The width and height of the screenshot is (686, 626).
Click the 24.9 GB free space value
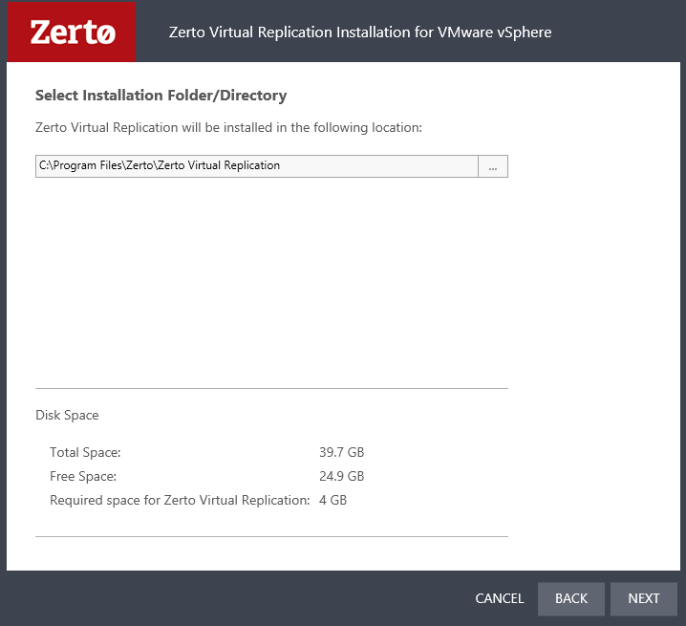pyautogui.click(x=341, y=476)
